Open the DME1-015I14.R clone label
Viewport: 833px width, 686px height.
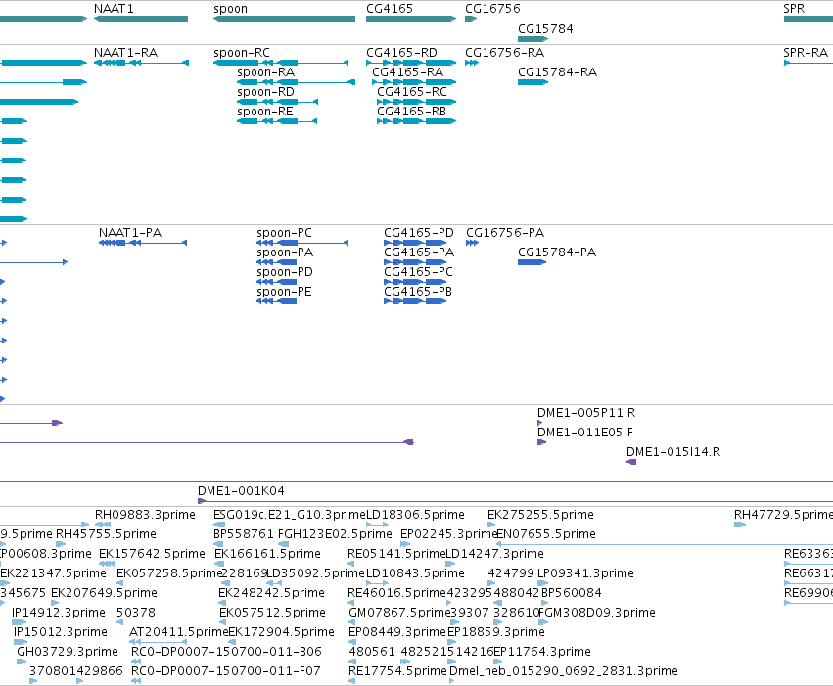point(673,452)
